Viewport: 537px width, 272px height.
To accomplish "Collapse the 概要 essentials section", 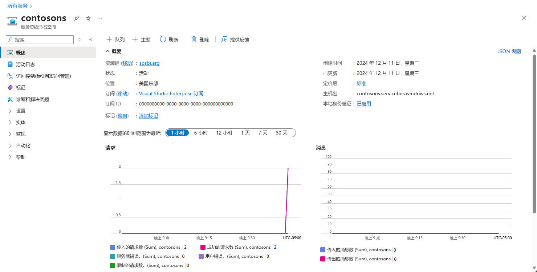I will click(108, 51).
